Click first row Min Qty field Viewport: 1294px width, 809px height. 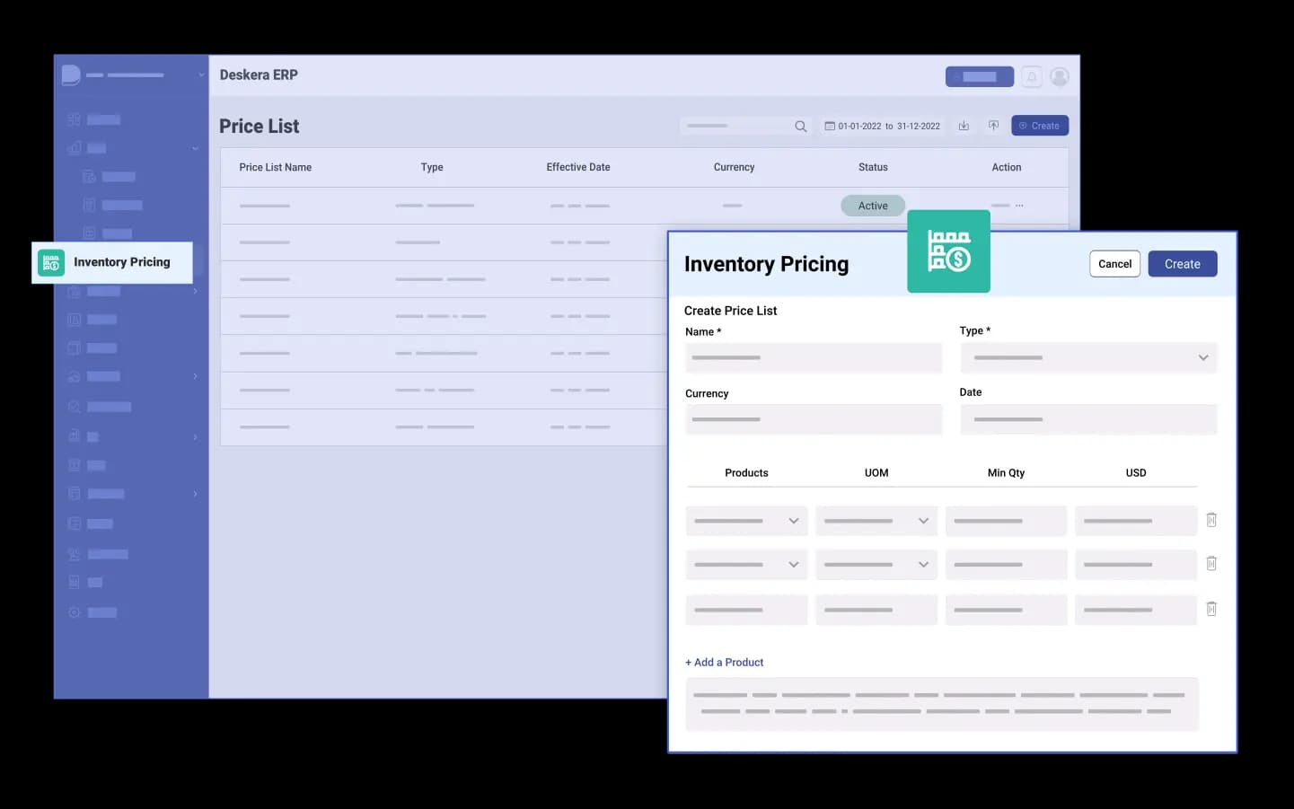1006,521
